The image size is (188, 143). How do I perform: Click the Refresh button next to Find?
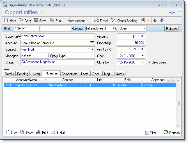tap(171, 29)
